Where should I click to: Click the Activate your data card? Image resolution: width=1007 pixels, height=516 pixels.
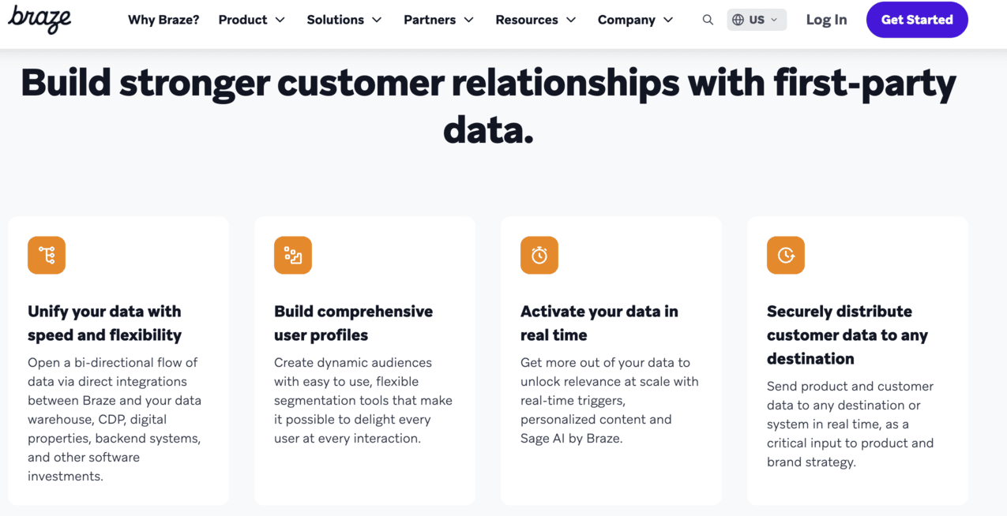[x=611, y=359]
